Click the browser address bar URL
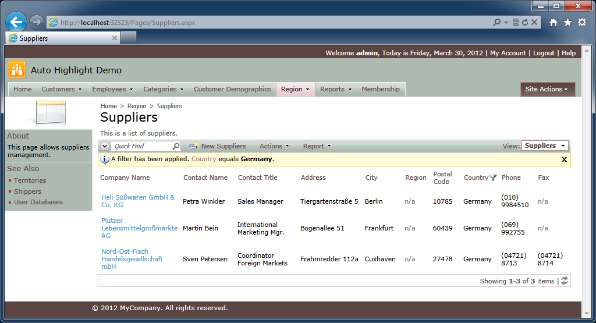This screenshot has width=596, height=323. (x=127, y=23)
